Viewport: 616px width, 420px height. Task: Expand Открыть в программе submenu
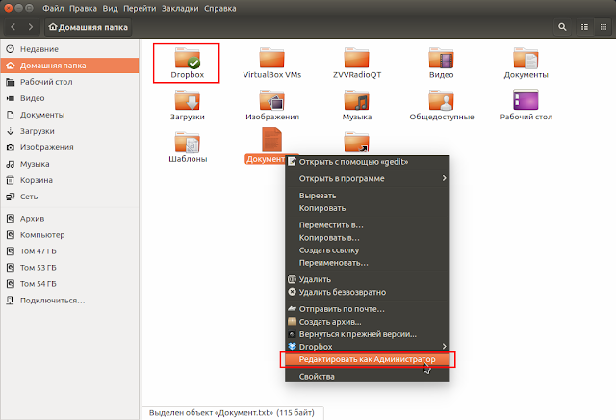pyautogui.click(x=368, y=178)
